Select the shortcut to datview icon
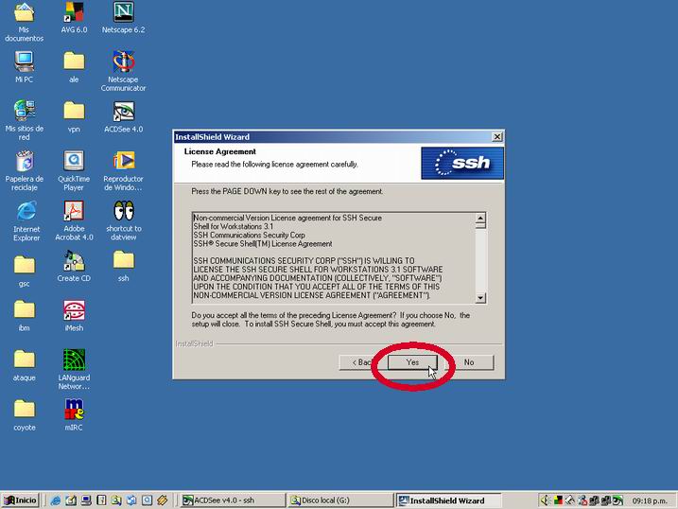 click(123, 220)
